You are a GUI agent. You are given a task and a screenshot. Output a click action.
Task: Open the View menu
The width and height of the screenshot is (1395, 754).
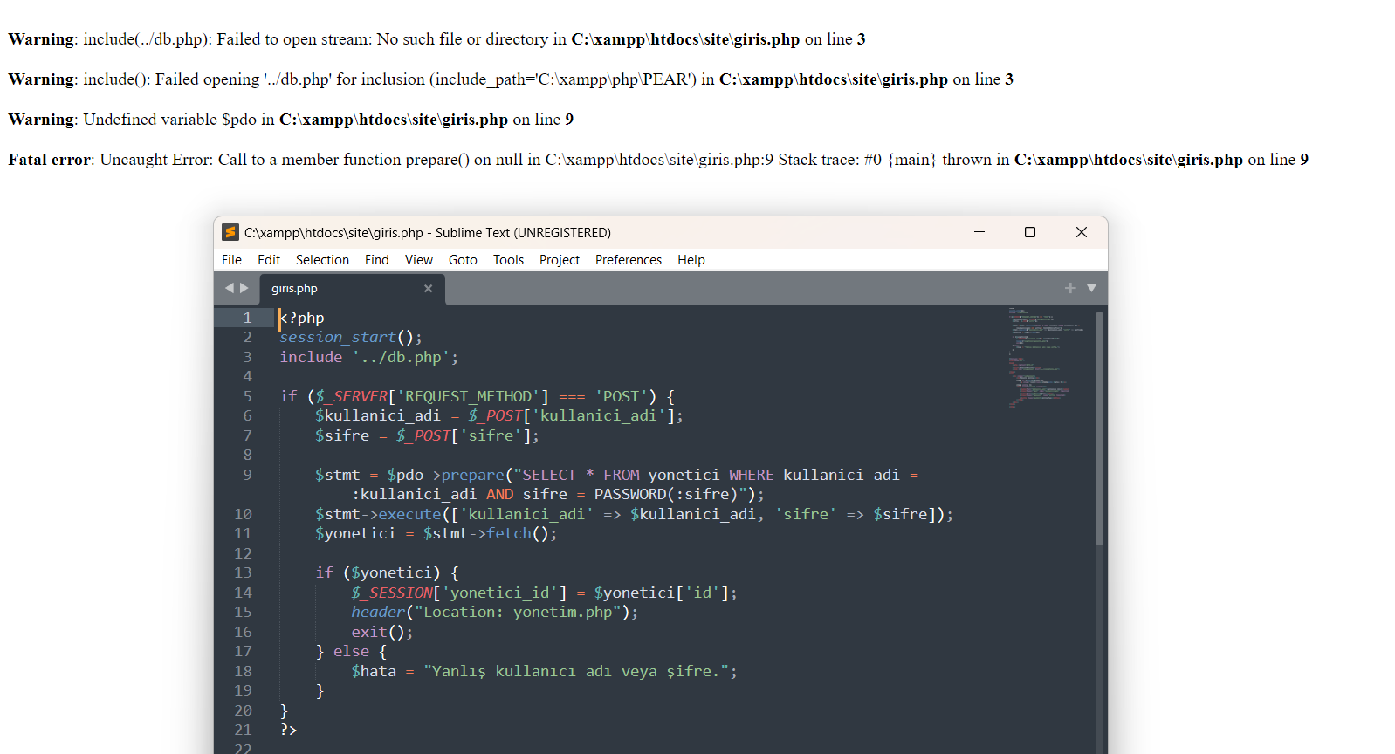pos(419,260)
